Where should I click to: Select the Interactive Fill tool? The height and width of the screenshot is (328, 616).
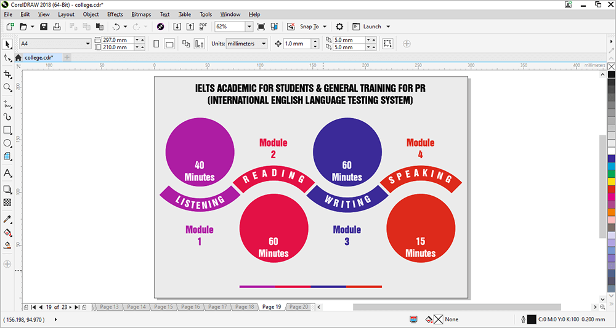pyautogui.click(x=7, y=232)
